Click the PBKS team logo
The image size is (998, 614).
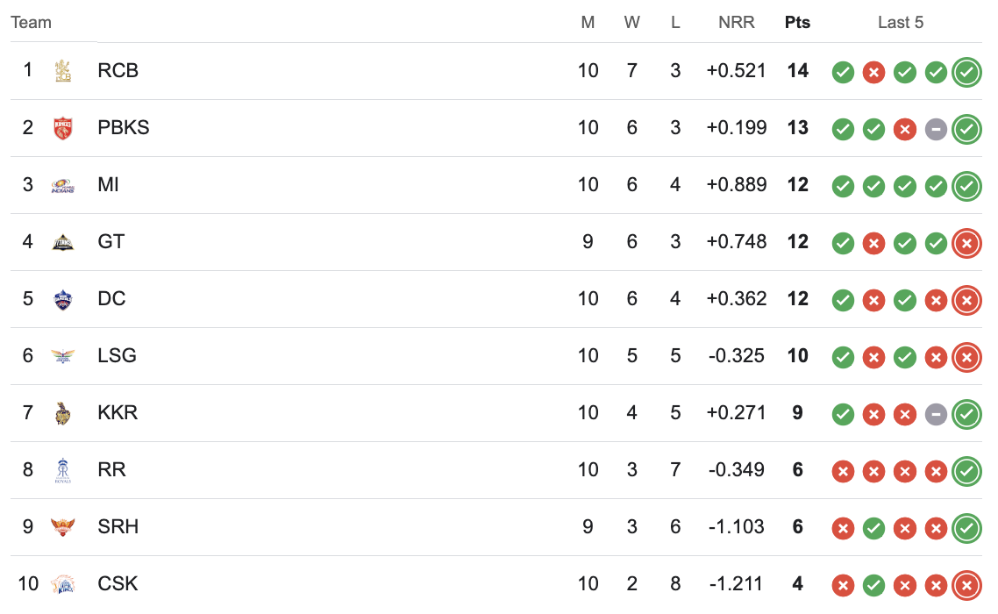(62, 128)
